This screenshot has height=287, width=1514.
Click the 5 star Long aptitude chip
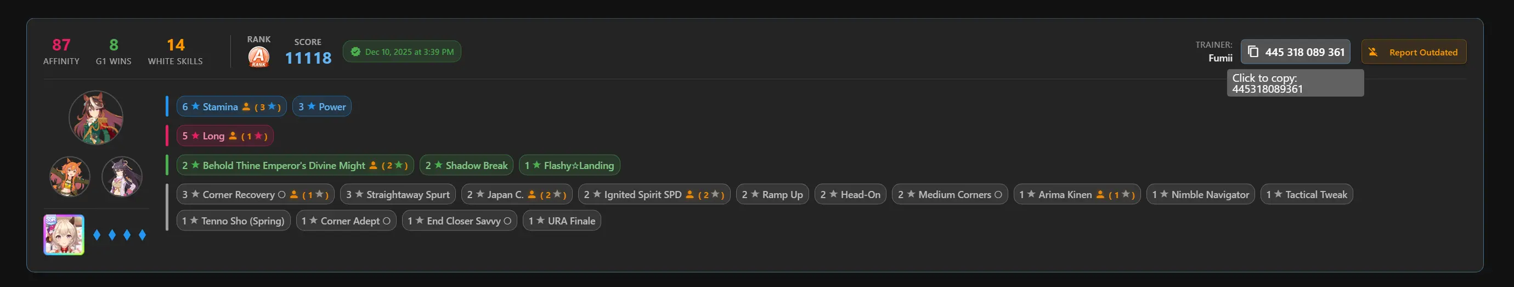point(224,136)
